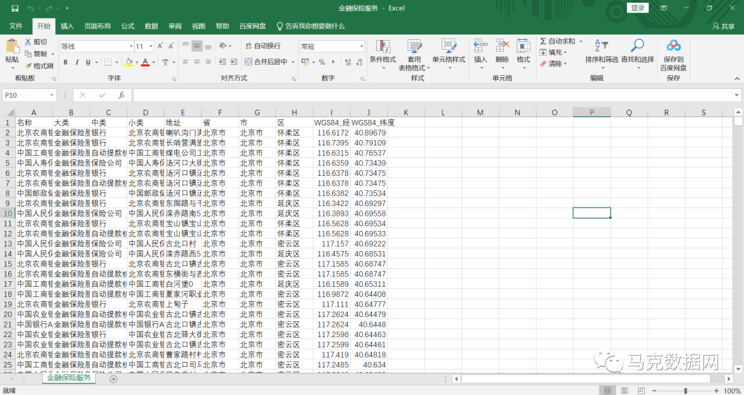The width and height of the screenshot is (744, 395).
Task: Click the Format Painter (格式刷) icon
Action: coord(28,66)
